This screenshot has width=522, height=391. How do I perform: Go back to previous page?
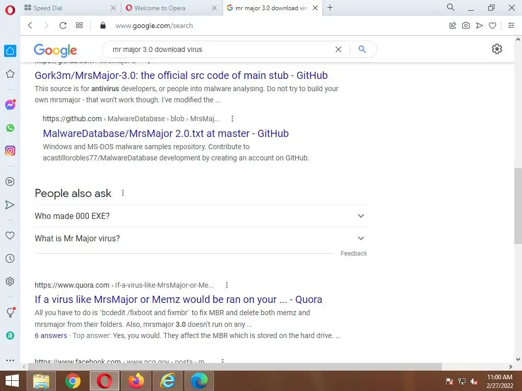point(30,25)
